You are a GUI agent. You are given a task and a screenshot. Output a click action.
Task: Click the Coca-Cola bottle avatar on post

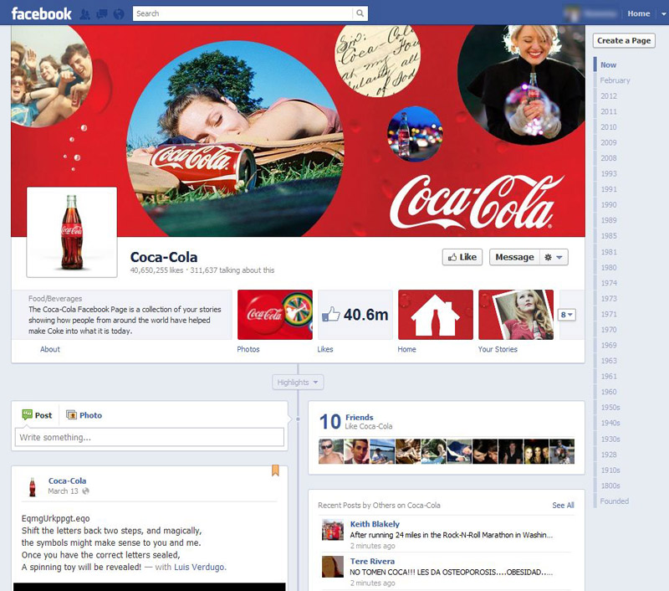click(33, 487)
